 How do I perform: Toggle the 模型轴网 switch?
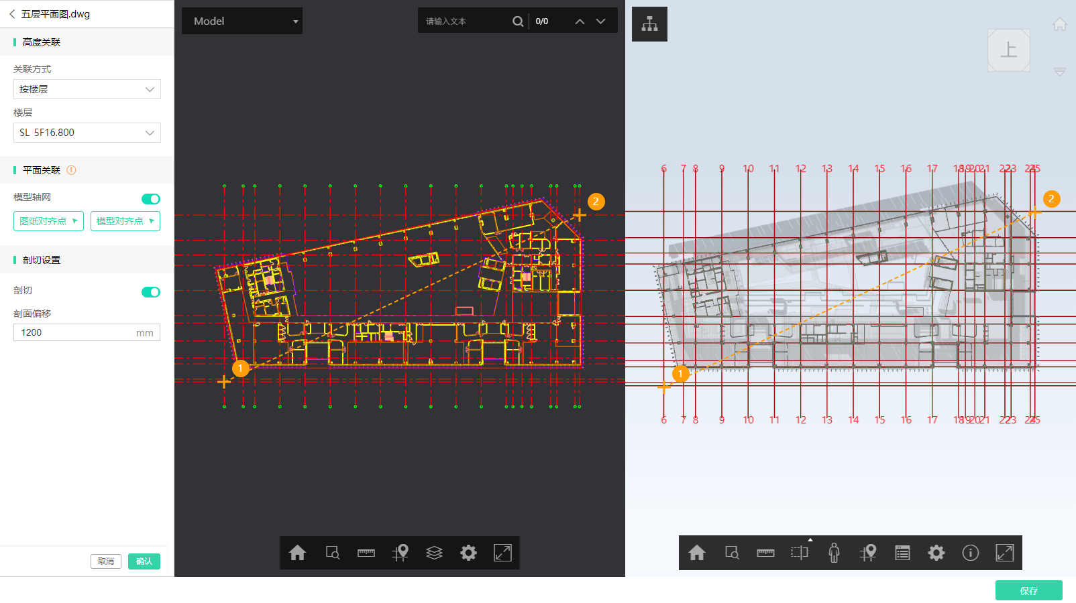coord(151,199)
